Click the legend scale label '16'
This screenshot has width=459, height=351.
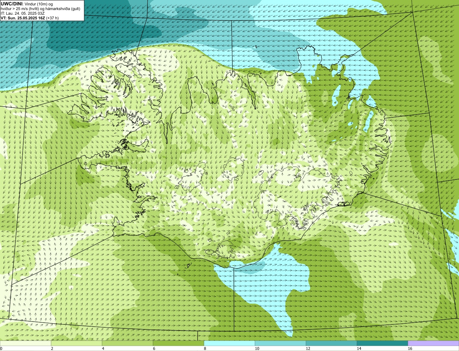pos(410,348)
